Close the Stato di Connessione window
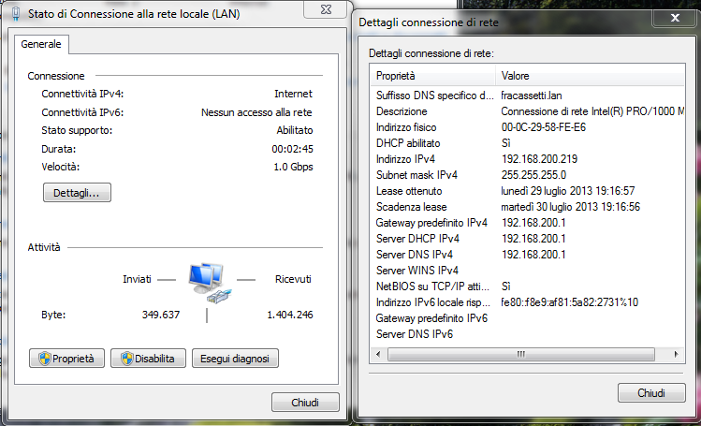The width and height of the screenshot is (701, 426). coord(326,9)
